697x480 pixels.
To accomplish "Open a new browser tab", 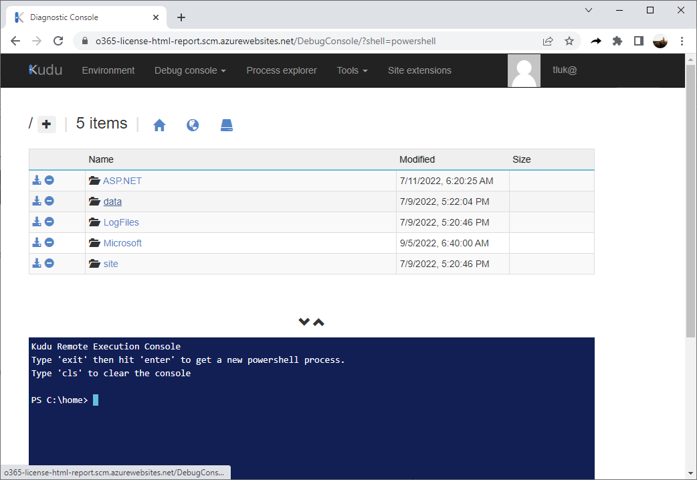I will click(x=181, y=17).
